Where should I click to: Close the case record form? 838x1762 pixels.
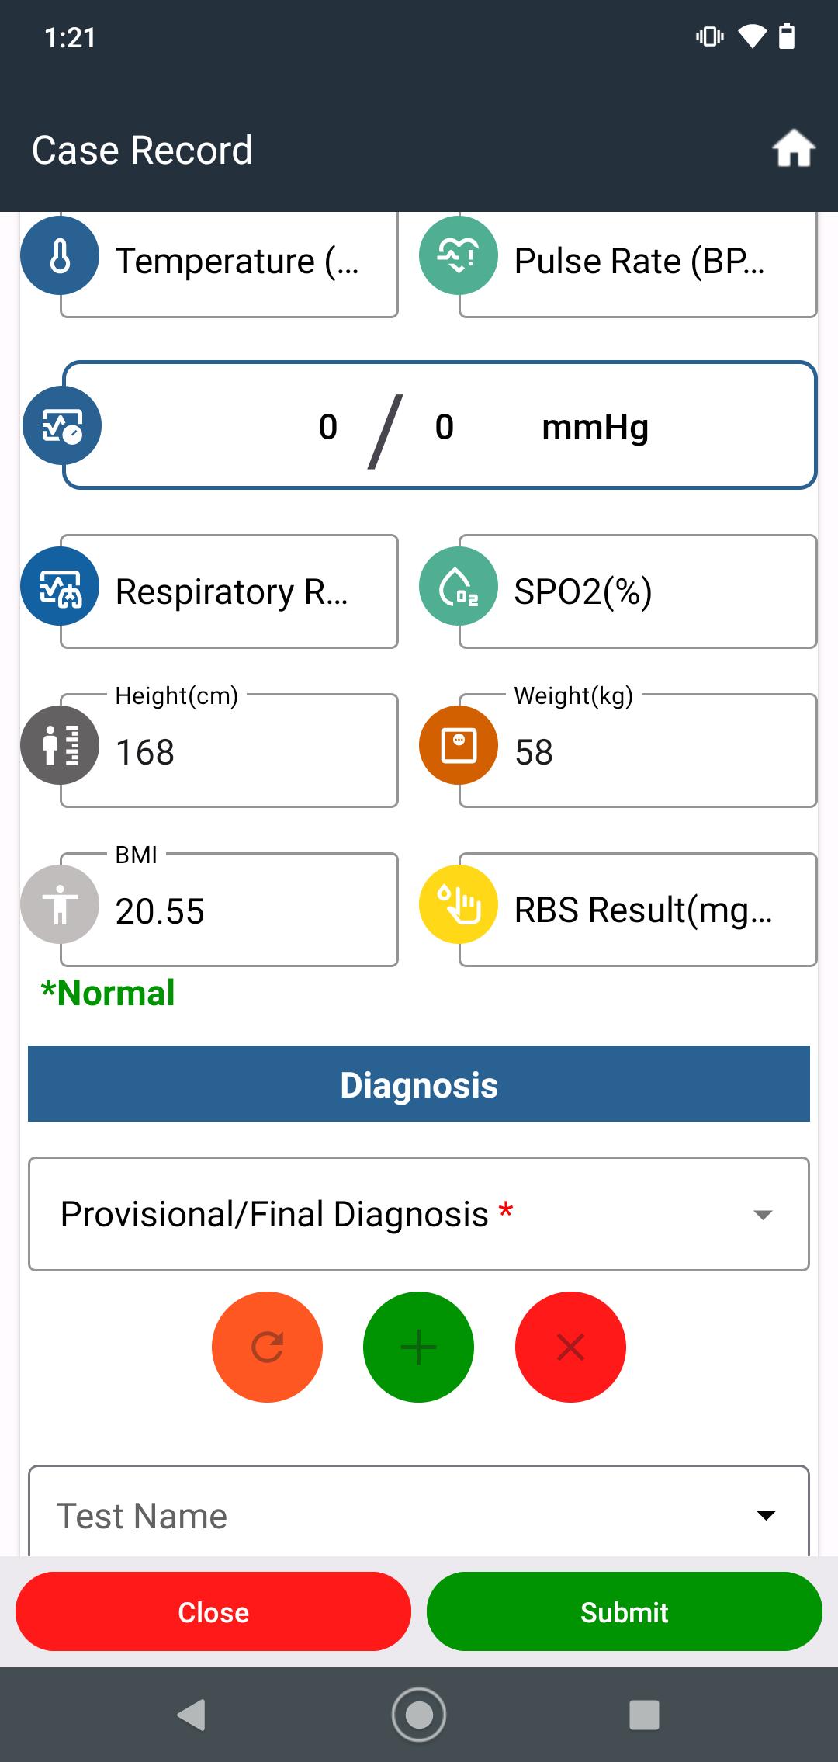coord(213,1612)
